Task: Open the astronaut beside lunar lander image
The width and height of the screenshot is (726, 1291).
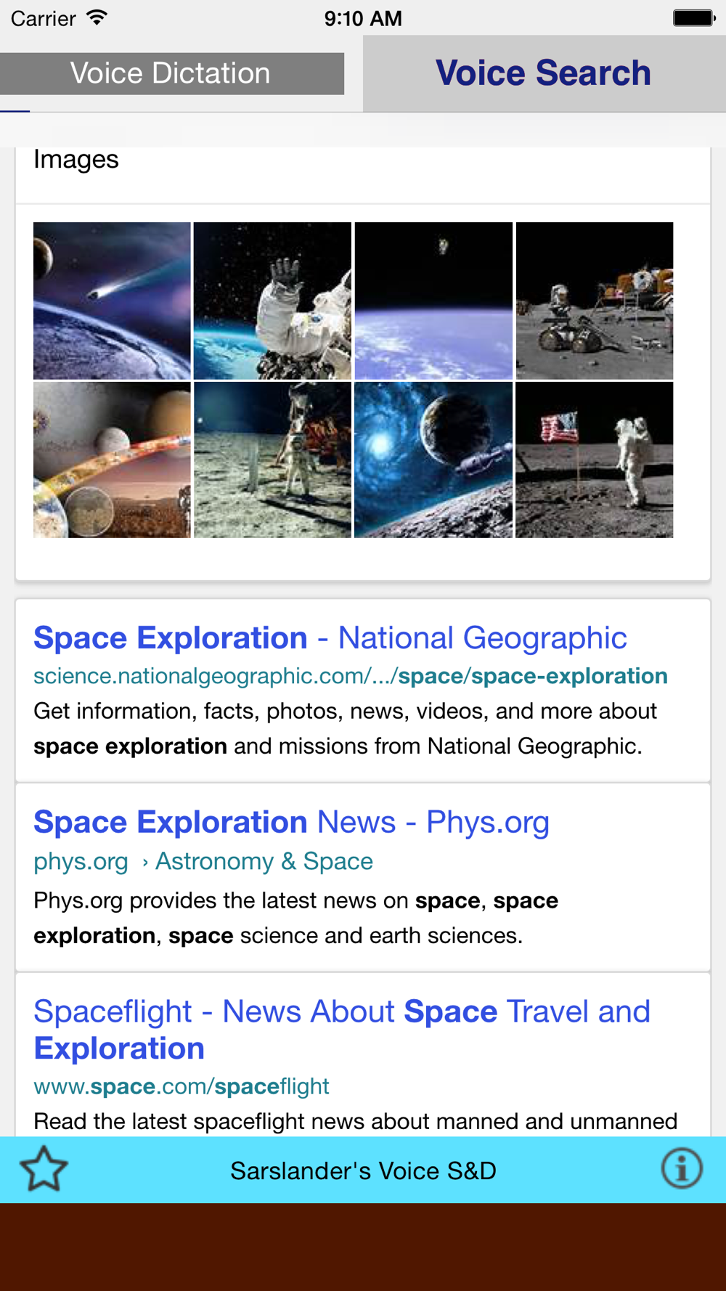Action: (x=272, y=460)
